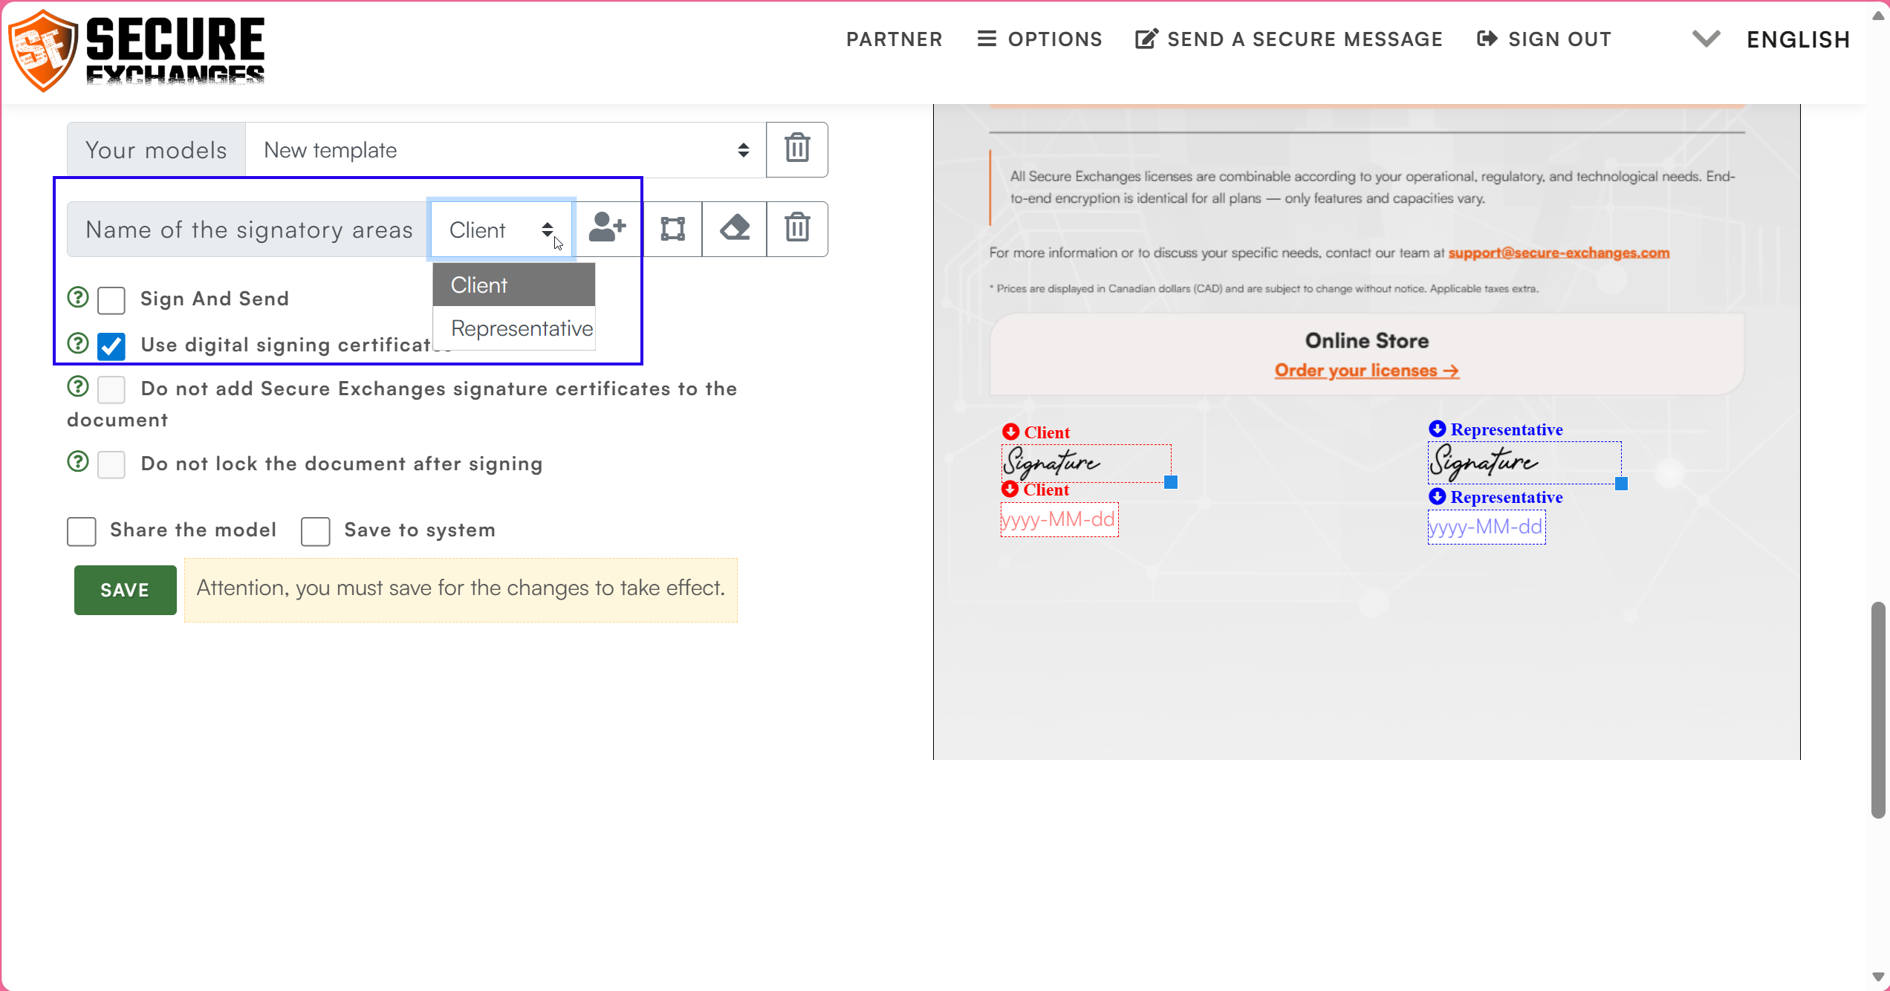Click red arrow icon on Client signature
Image resolution: width=1890 pixels, height=991 pixels.
[1010, 432]
